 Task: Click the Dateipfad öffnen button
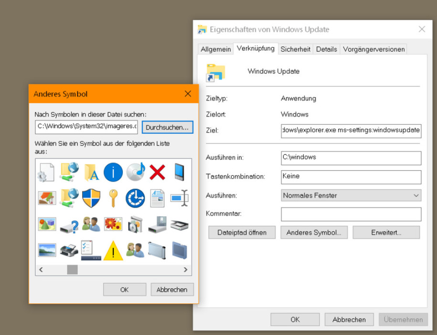242,233
